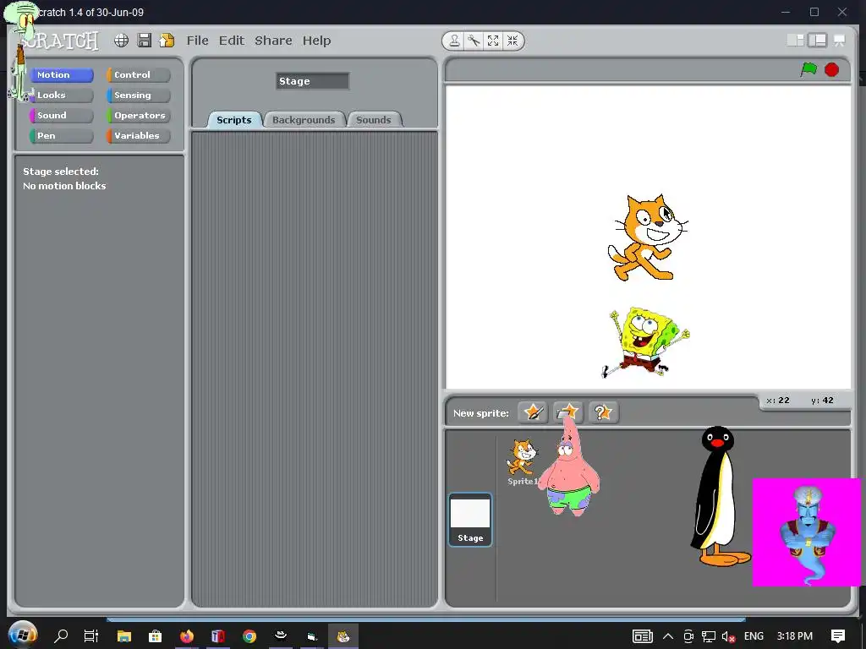Viewport: 866px width, 649px height.
Task: Show hidden system tray icons
Action: [x=668, y=636]
